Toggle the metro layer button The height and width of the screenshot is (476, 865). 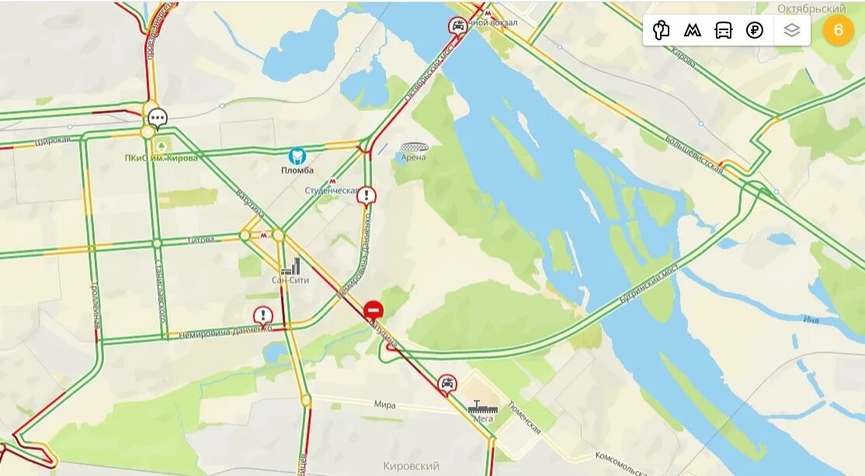[x=692, y=29]
